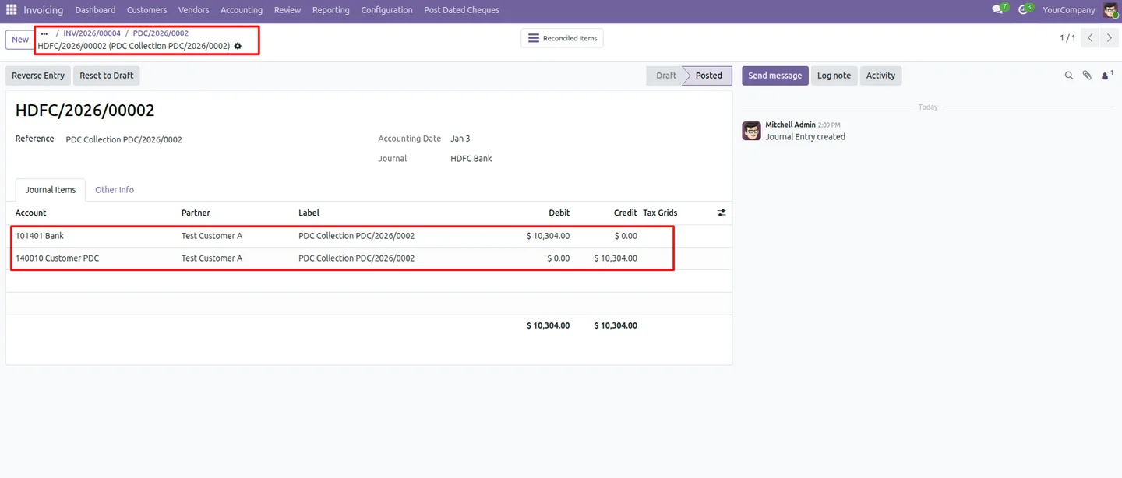Screen dimensions: 1122x478
Task: Search messages with the magnifier icon
Action: tap(1069, 76)
